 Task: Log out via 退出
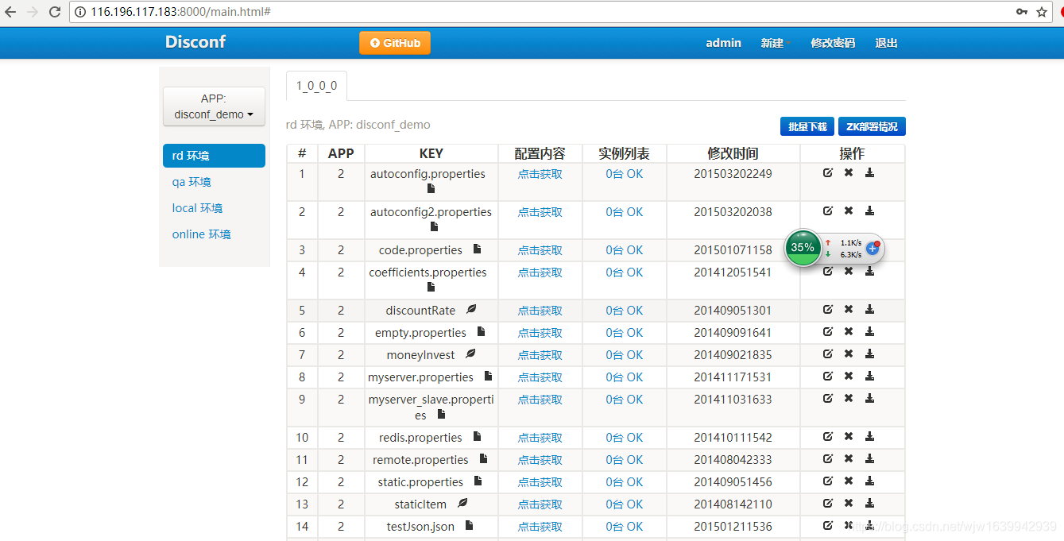tap(886, 43)
